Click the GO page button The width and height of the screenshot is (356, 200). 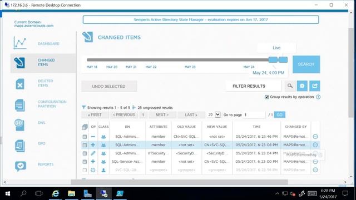(x=279, y=115)
